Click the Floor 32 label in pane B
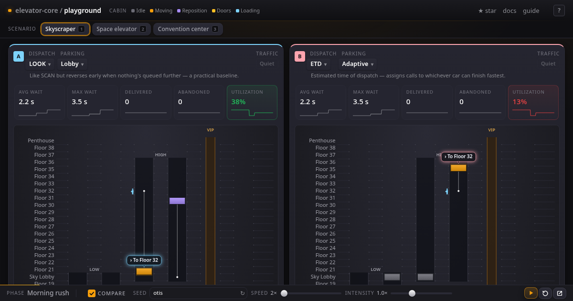Image resolution: width=573 pixels, height=301 pixels. [x=326, y=191]
